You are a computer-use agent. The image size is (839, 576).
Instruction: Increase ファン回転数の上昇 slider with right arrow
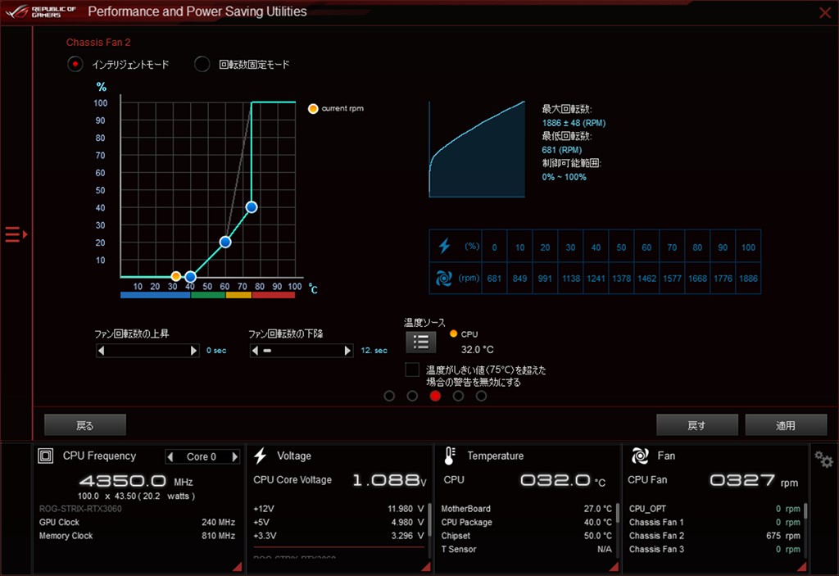194,351
